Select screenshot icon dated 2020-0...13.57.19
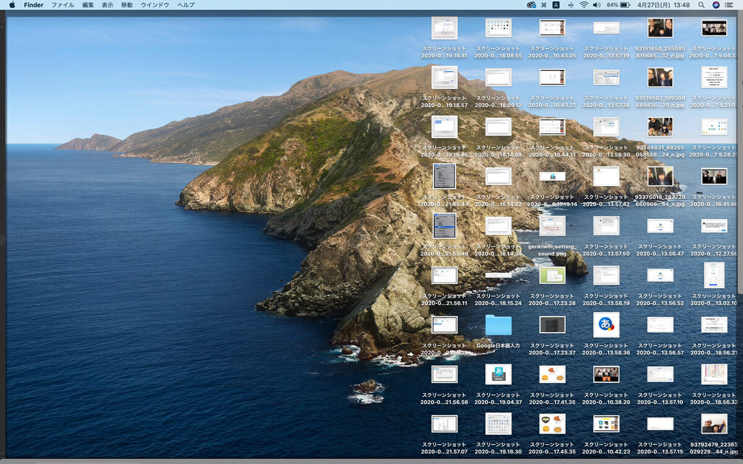 pos(606,28)
